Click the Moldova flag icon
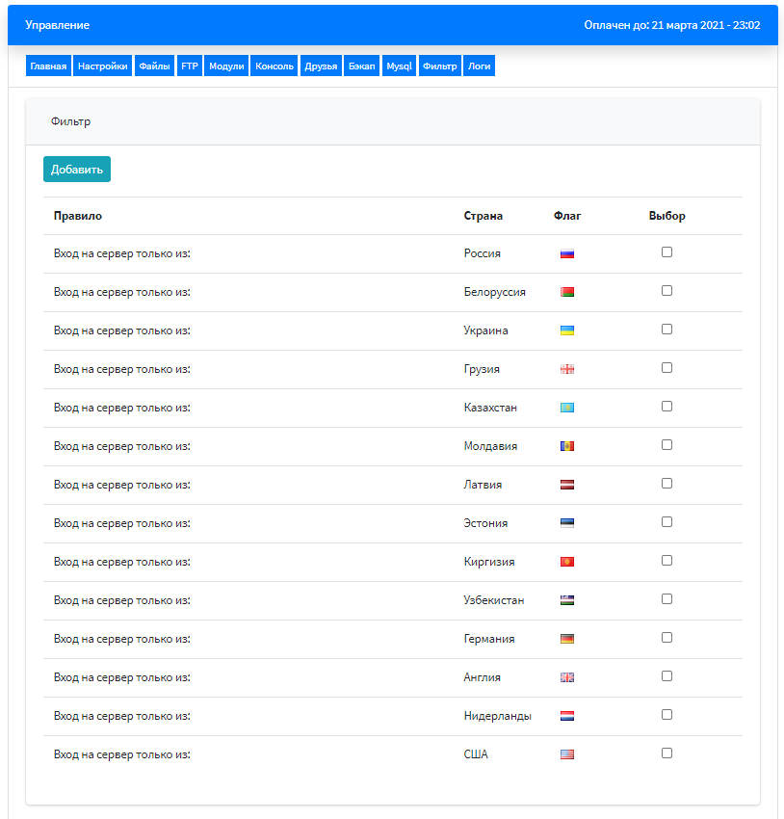The image size is (784, 819). click(x=567, y=446)
